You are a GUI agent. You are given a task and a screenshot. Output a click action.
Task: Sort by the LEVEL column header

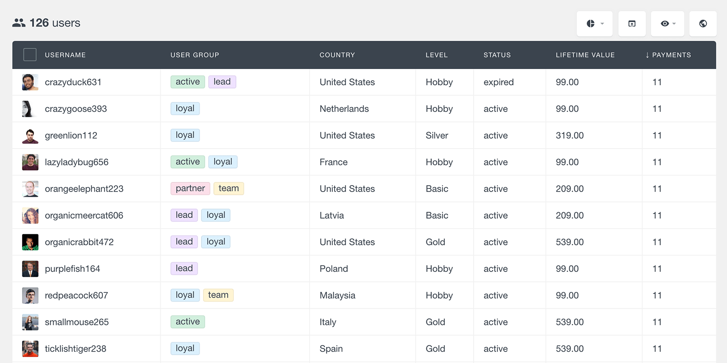(x=436, y=55)
